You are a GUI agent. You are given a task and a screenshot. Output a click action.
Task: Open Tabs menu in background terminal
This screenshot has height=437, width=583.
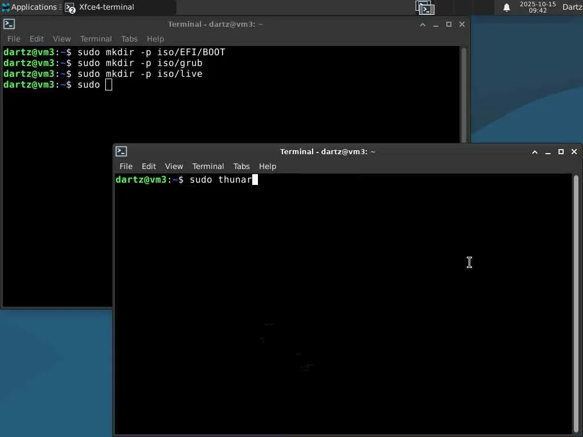click(129, 39)
